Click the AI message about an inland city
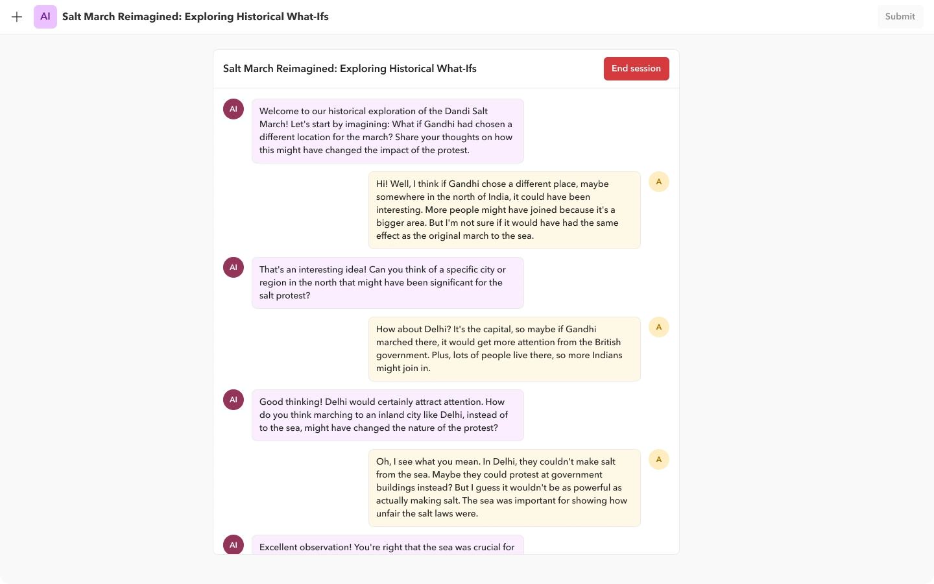The image size is (934, 584). [387, 415]
